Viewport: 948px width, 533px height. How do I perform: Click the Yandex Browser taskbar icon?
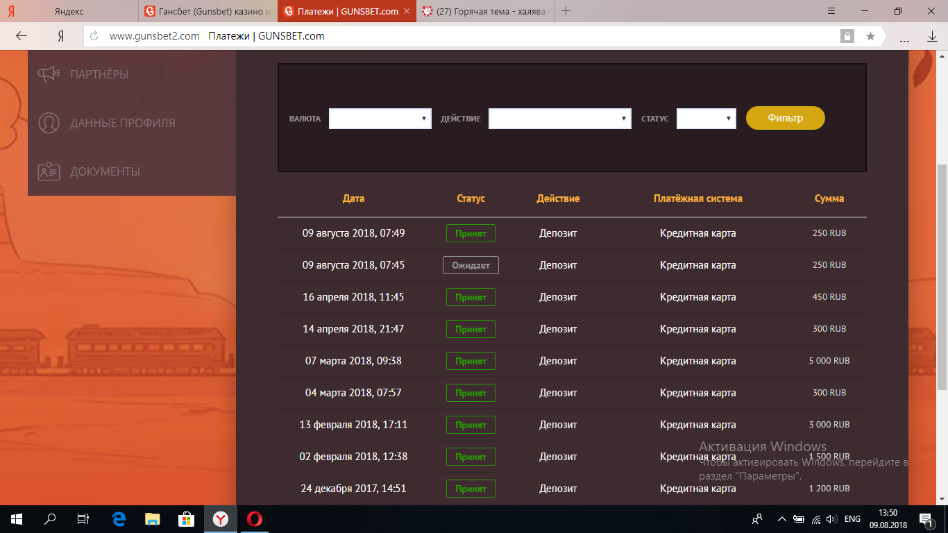click(x=221, y=518)
